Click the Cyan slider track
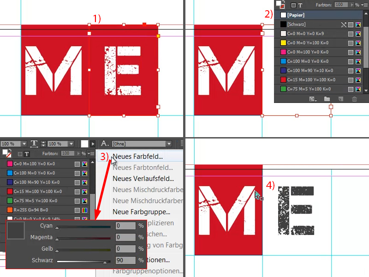Screen dimensions: 369x277 [83, 227]
